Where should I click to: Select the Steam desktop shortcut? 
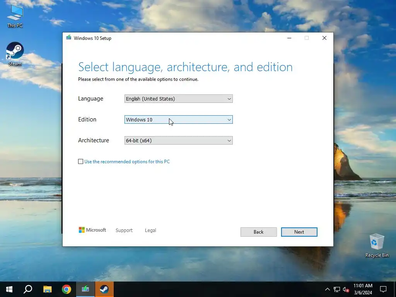(x=15, y=54)
